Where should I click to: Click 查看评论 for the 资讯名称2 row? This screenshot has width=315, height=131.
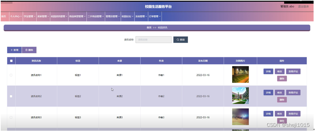click(293, 93)
